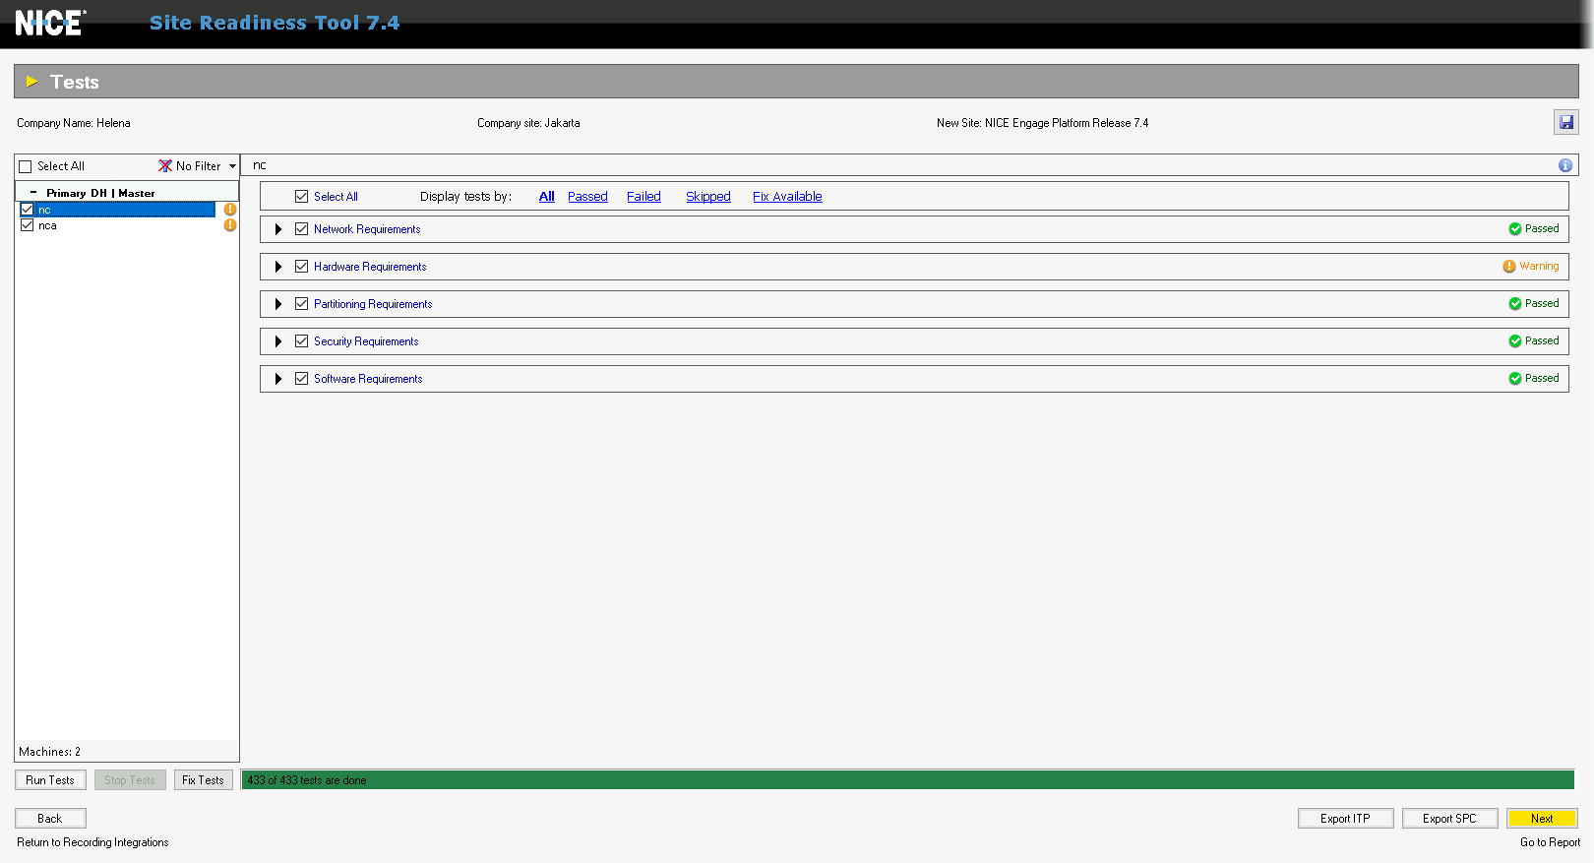Expand the Network Requirements section
The image size is (1594, 863).
(x=278, y=229)
